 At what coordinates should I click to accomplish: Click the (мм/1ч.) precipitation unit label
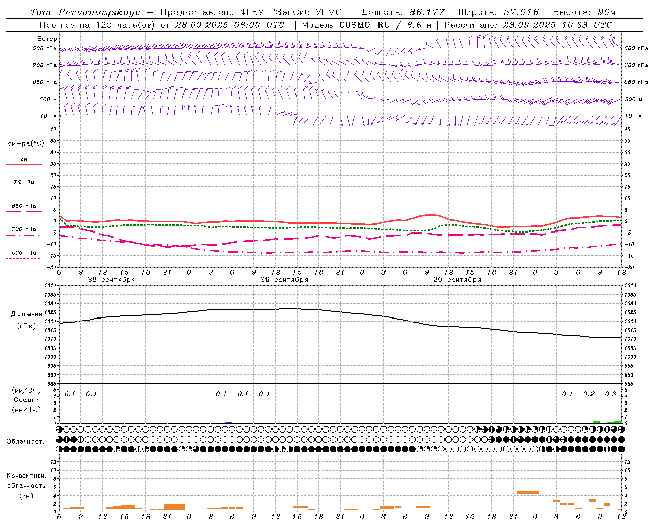pos(26,409)
